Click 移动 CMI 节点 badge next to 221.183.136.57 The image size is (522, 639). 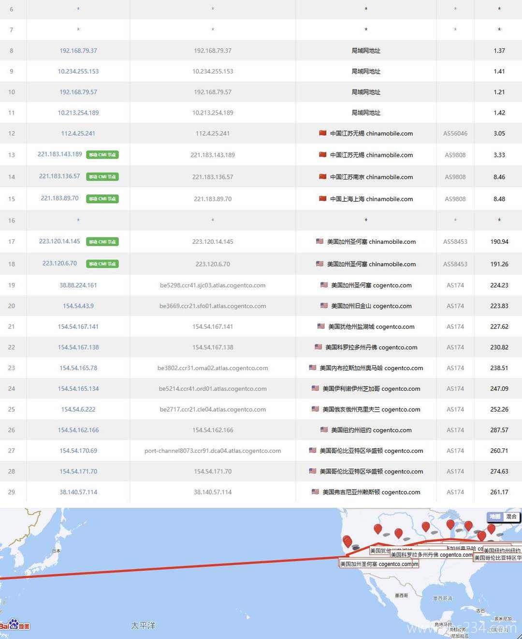(x=102, y=177)
